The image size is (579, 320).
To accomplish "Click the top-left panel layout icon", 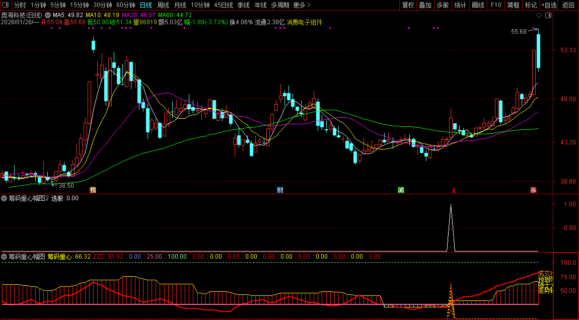I will point(6,5).
